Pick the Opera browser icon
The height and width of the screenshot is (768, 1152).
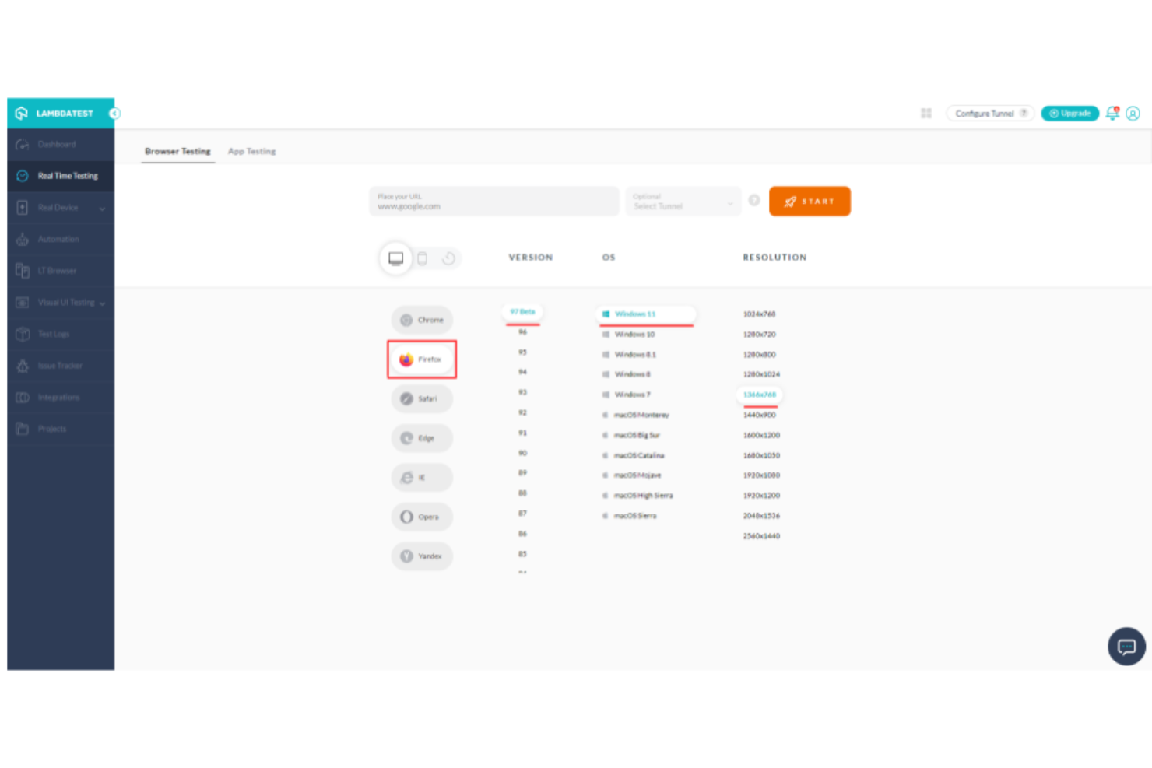click(x=421, y=516)
